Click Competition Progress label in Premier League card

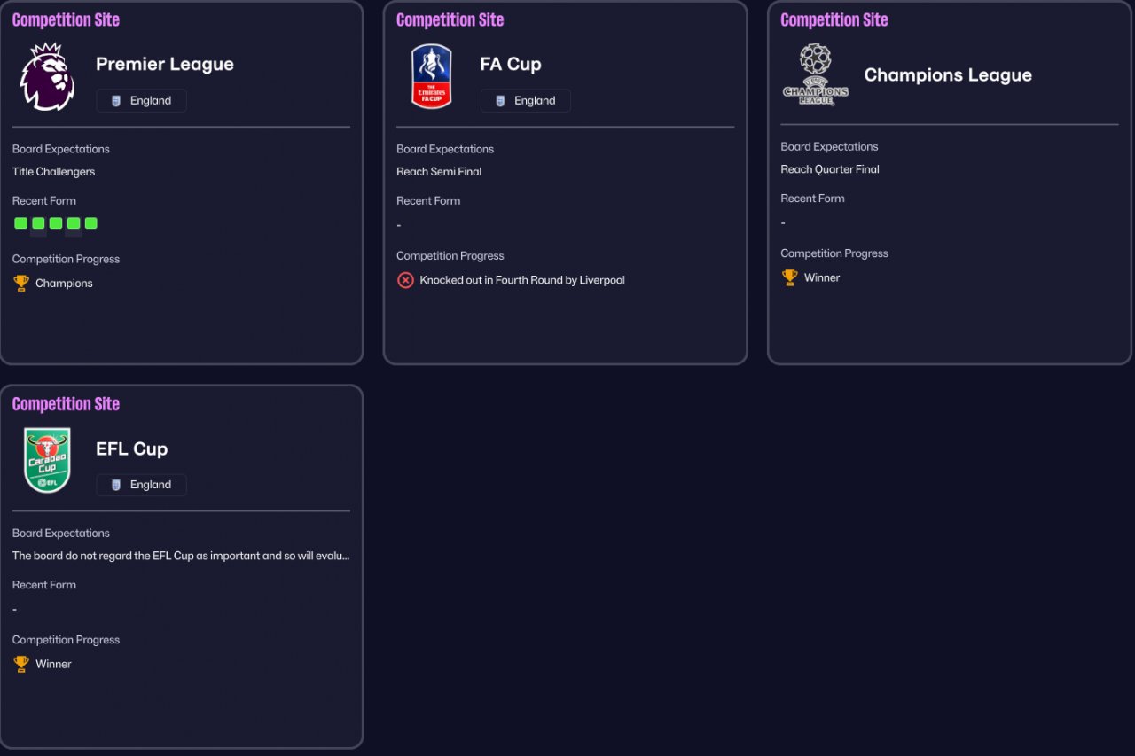(66, 260)
